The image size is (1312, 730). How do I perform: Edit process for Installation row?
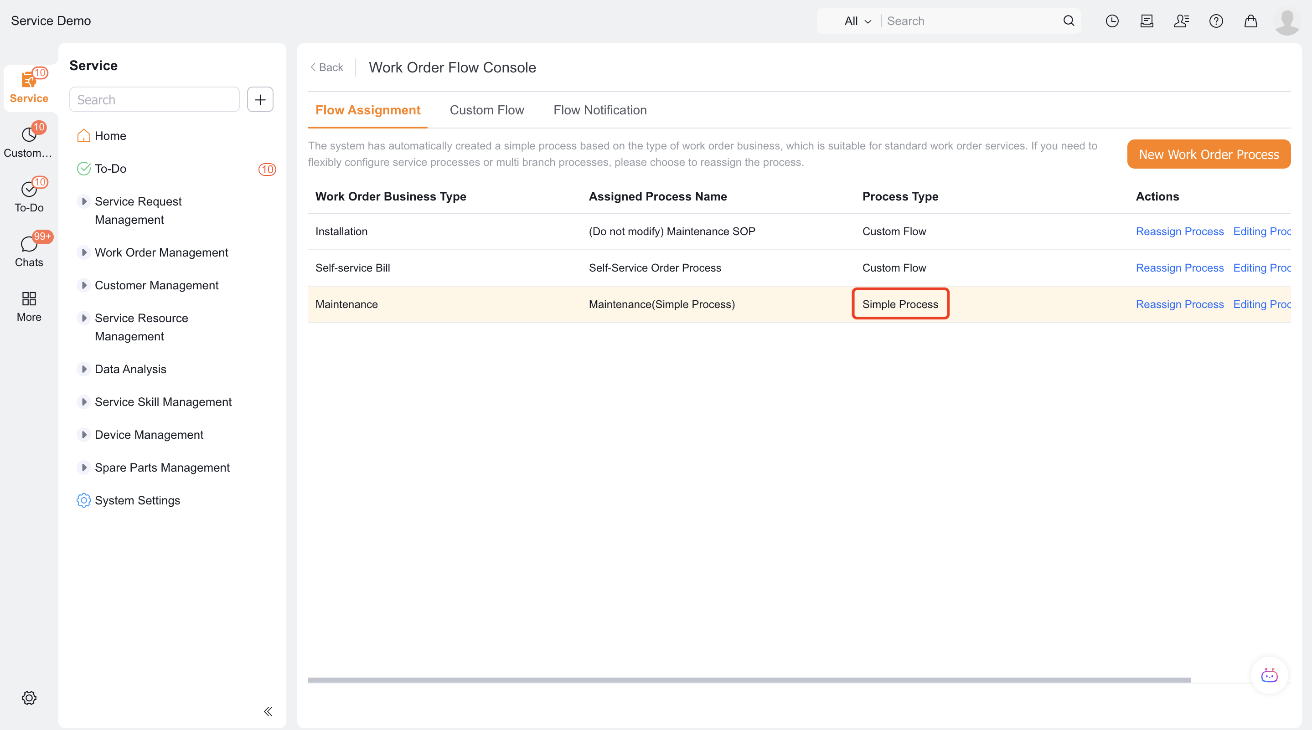[1262, 231]
